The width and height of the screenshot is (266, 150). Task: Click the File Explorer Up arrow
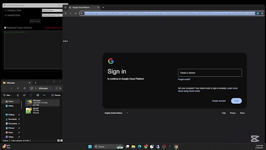pos(18,89)
